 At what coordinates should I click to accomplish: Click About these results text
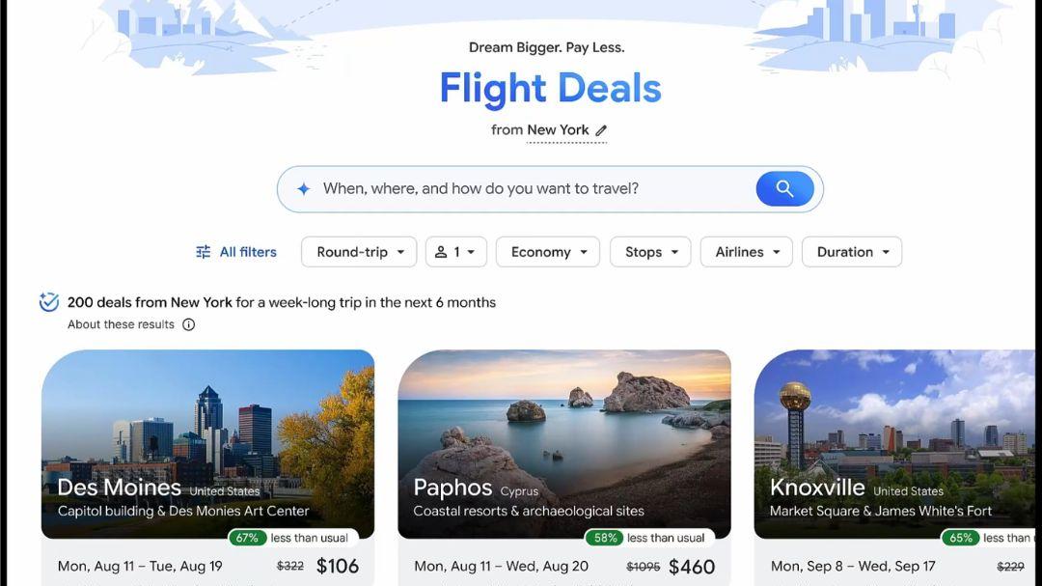121,324
